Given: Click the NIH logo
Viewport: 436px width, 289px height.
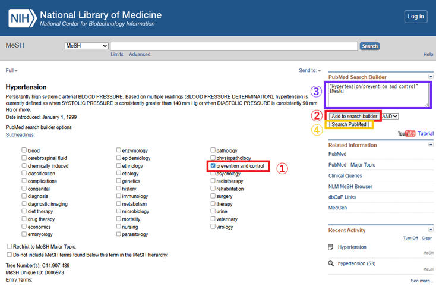Looking at the screenshot, I should pyautogui.click(x=23, y=18).
